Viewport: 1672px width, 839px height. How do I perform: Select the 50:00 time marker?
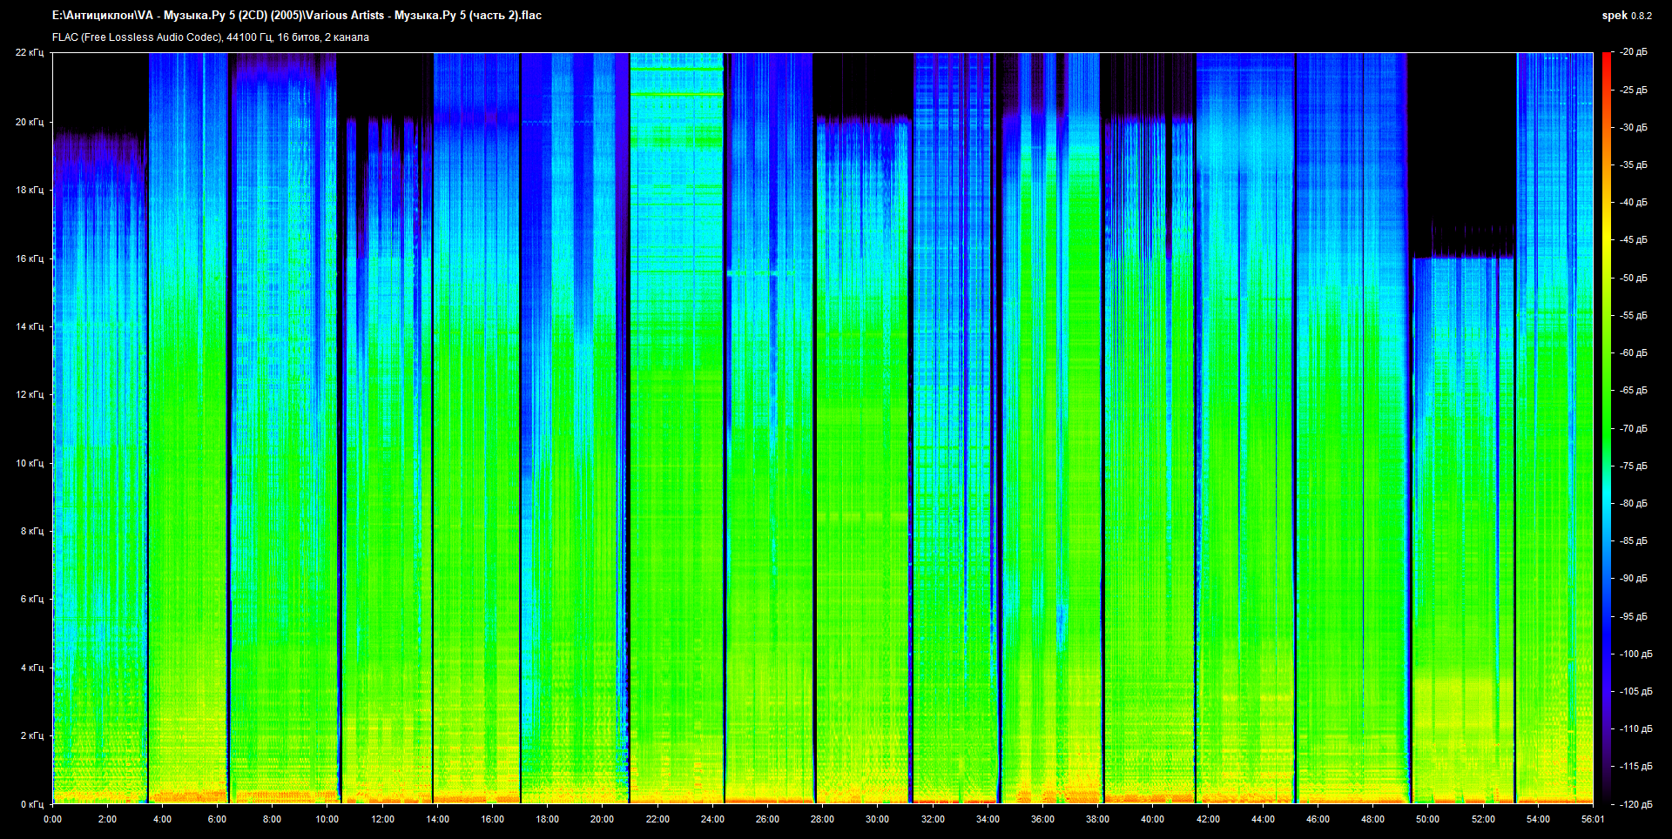(x=1427, y=819)
